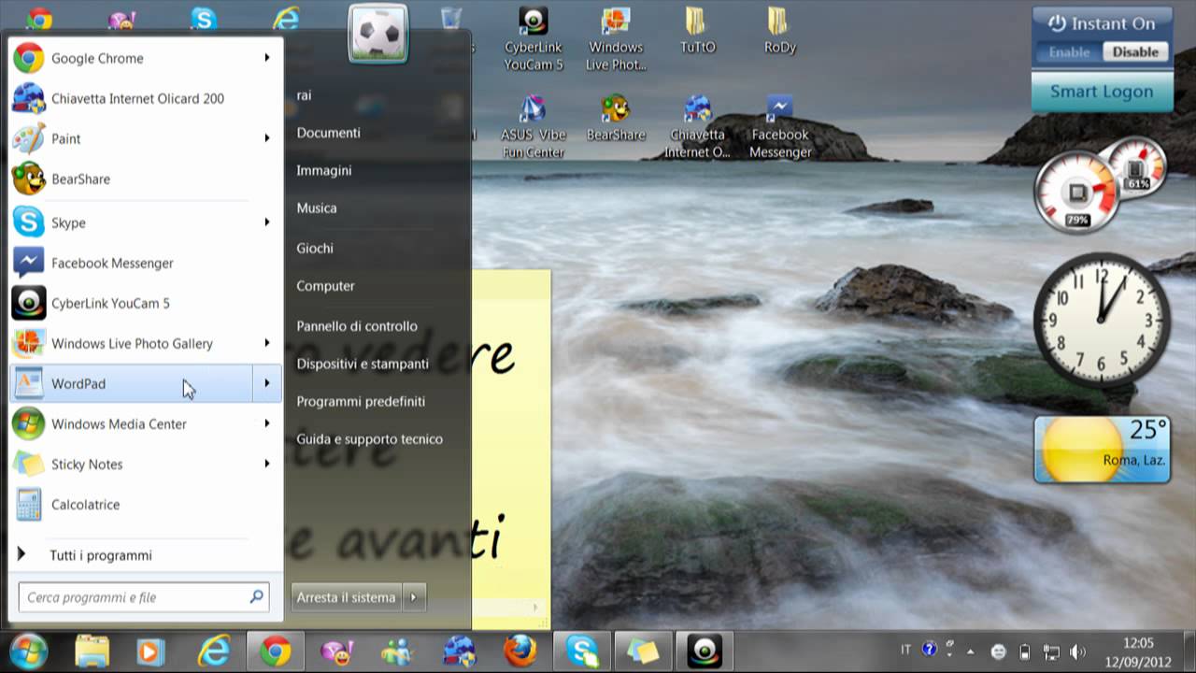1196x673 pixels.
Task: Open Guida e supporto tecnico
Action: (369, 438)
